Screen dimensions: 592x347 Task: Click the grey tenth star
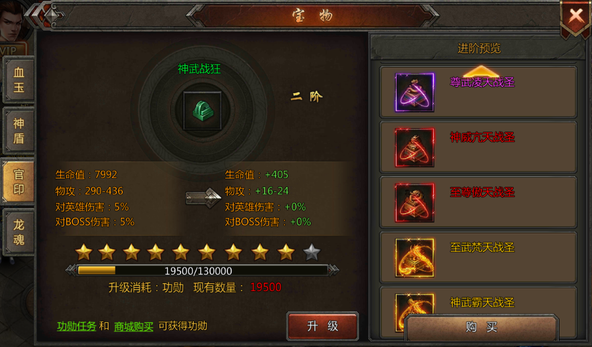[312, 252]
